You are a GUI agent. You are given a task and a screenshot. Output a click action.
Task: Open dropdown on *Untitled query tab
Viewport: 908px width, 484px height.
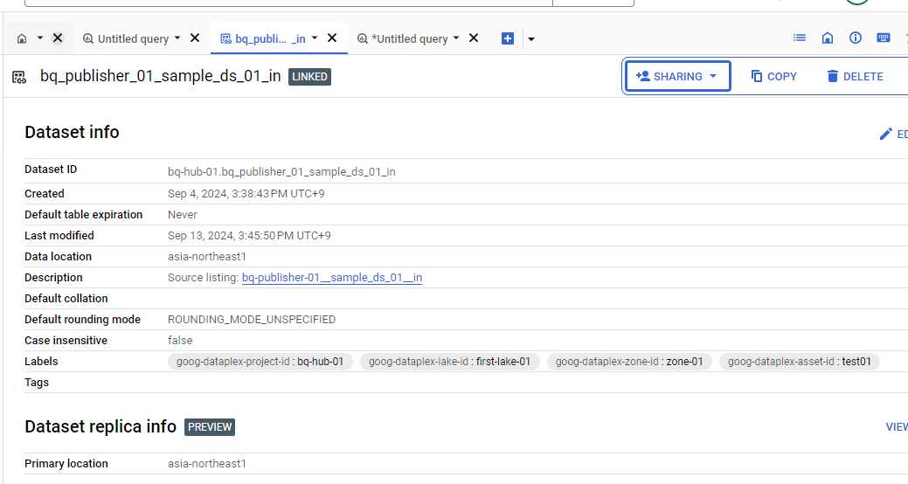455,38
